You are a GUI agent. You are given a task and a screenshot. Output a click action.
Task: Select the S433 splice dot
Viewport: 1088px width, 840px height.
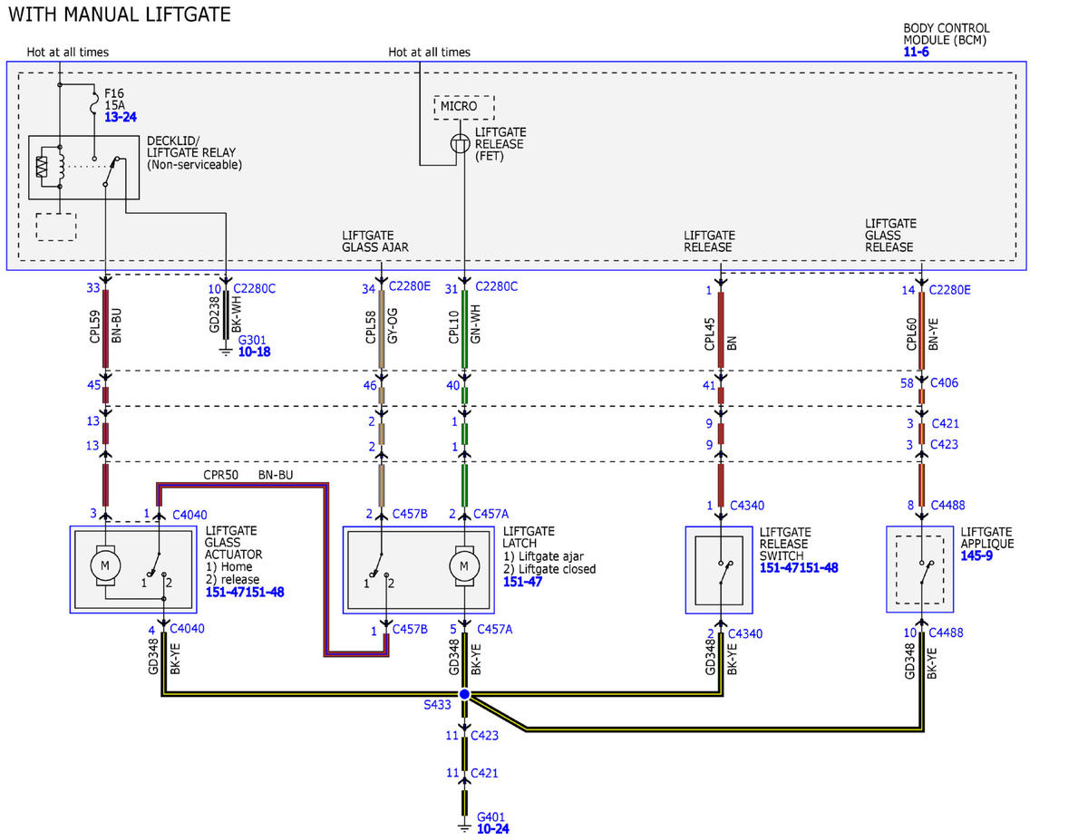pyautogui.click(x=464, y=694)
